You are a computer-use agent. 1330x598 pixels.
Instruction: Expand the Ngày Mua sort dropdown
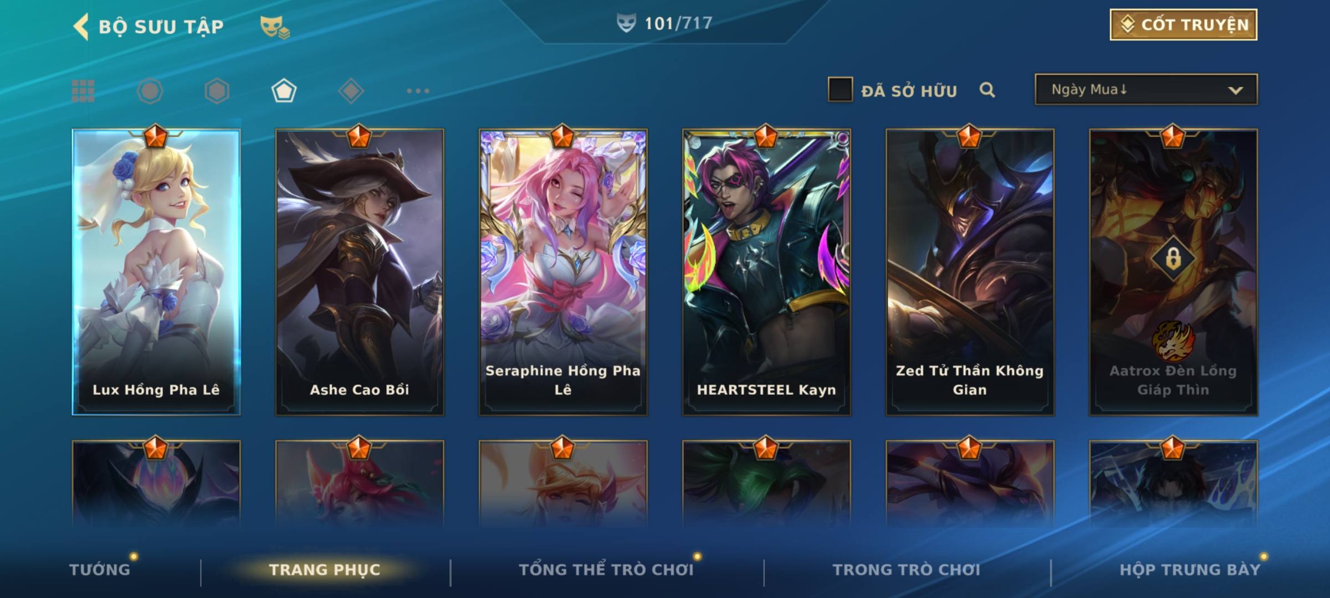pos(1146,89)
